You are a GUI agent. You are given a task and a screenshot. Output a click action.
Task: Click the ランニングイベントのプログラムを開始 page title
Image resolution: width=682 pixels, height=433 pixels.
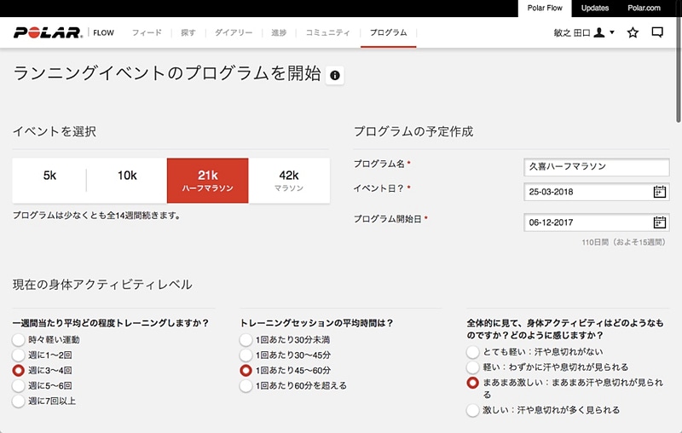(167, 73)
